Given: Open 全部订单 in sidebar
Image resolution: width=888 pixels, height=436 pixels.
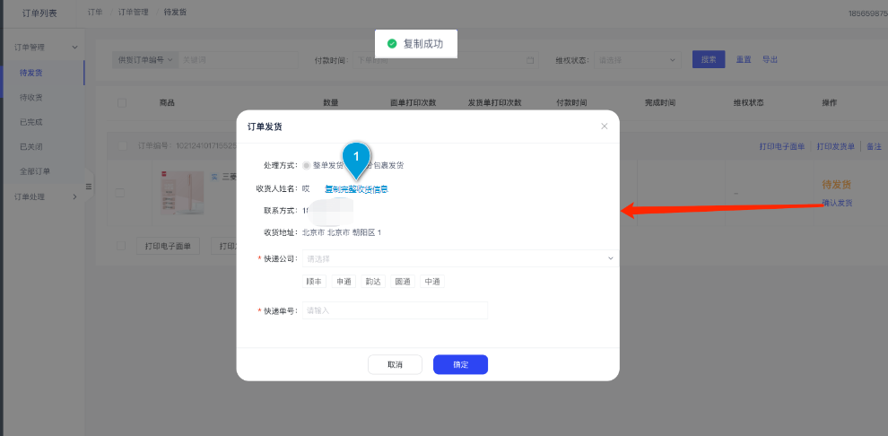Looking at the screenshot, I should tap(35, 171).
